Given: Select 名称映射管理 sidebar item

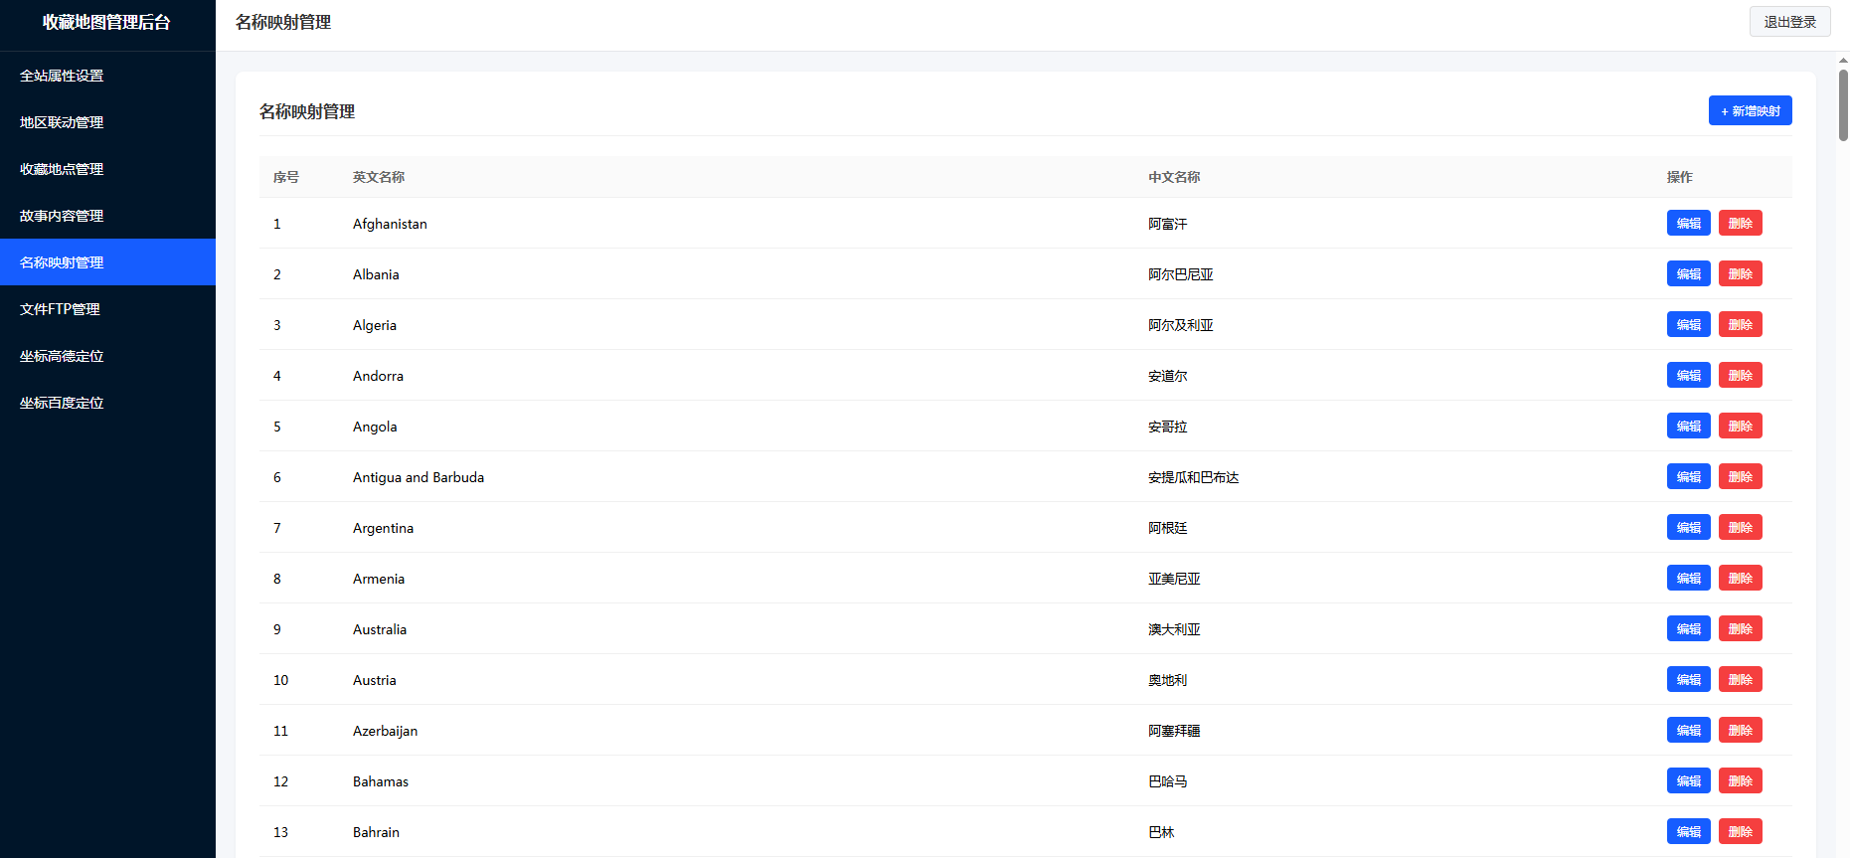Looking at the screenshot, I should (x=107, y=262).
